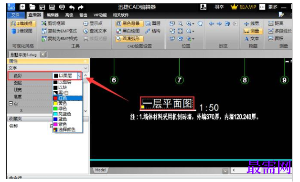
Task: Click the 加入VIP button
Action: [x=244, y=7]
